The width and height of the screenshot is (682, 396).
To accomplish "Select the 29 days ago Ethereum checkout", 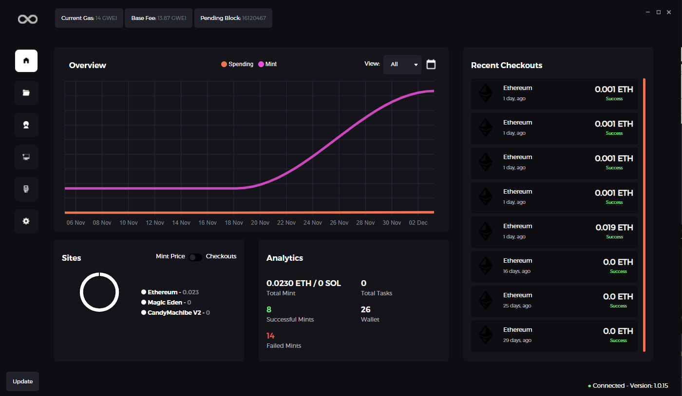I will pyautogui.click(x=554, y=335).
